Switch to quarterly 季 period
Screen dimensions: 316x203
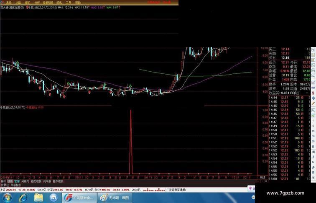[x=313, y=173]
